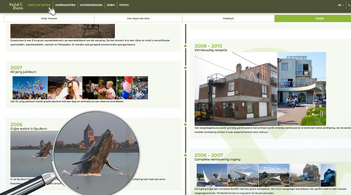Open third photo with canopy and pathway
This screenshot has height=195, width=351.
[x=274, y=175]
